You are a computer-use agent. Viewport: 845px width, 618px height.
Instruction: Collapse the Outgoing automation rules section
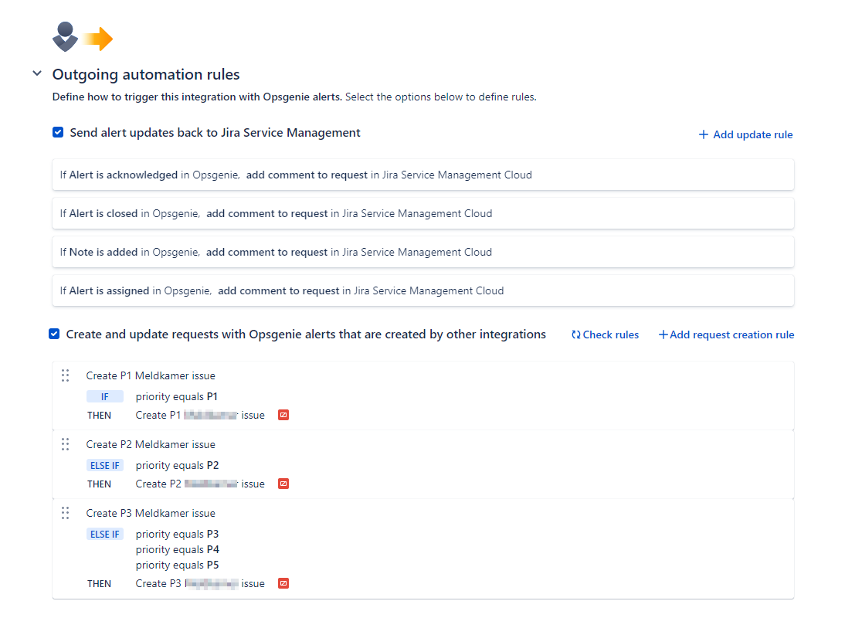(37, 73)
